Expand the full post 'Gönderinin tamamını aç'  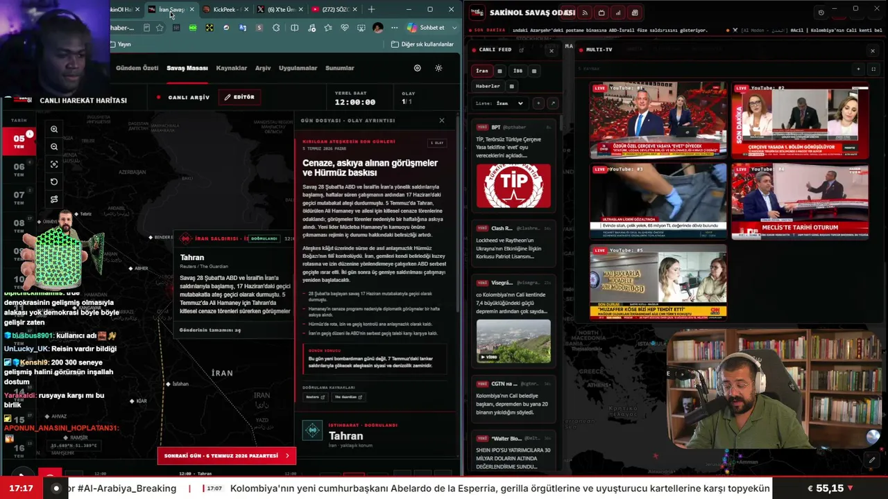(x=210, y=330)
